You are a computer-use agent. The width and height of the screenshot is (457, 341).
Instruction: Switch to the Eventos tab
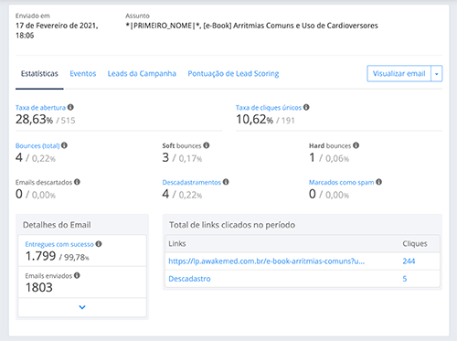click(x=83, y=74)
